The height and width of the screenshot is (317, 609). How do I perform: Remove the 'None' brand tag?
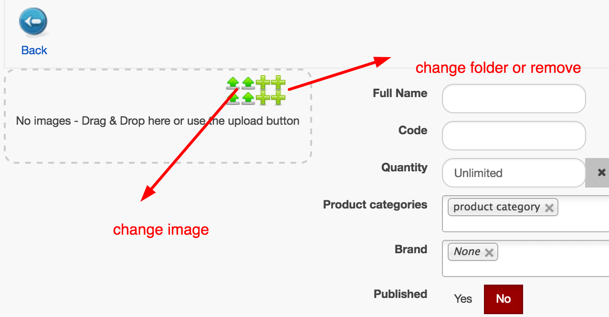click(x=489, y=252)
